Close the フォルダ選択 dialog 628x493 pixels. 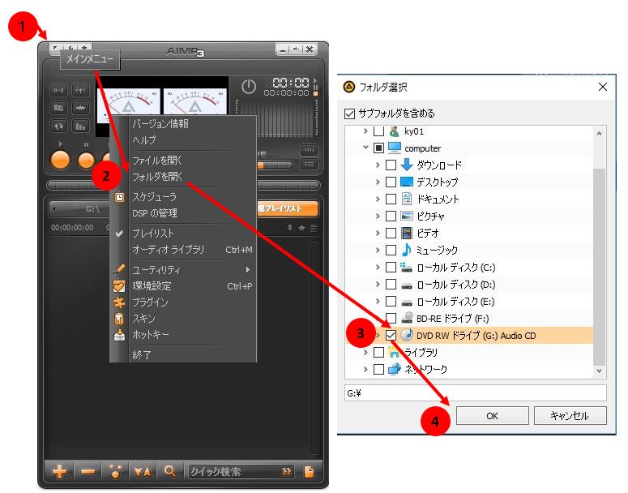pyautogui.click(x=603, y=87)
